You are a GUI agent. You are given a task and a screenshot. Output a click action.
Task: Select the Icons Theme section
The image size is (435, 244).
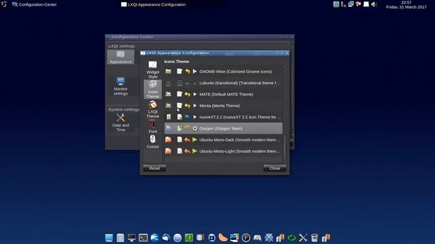point(152,89)
